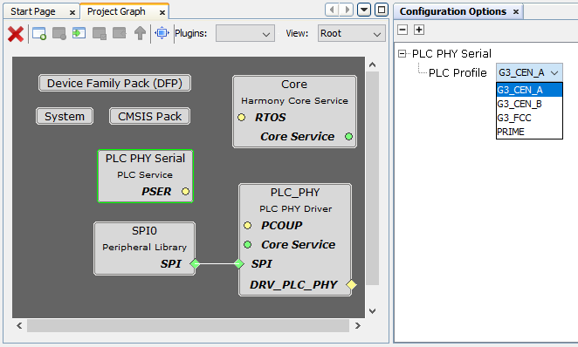Switch to the Start Page tab
This screenshot has height=347, width=578.
pos(33,12)
